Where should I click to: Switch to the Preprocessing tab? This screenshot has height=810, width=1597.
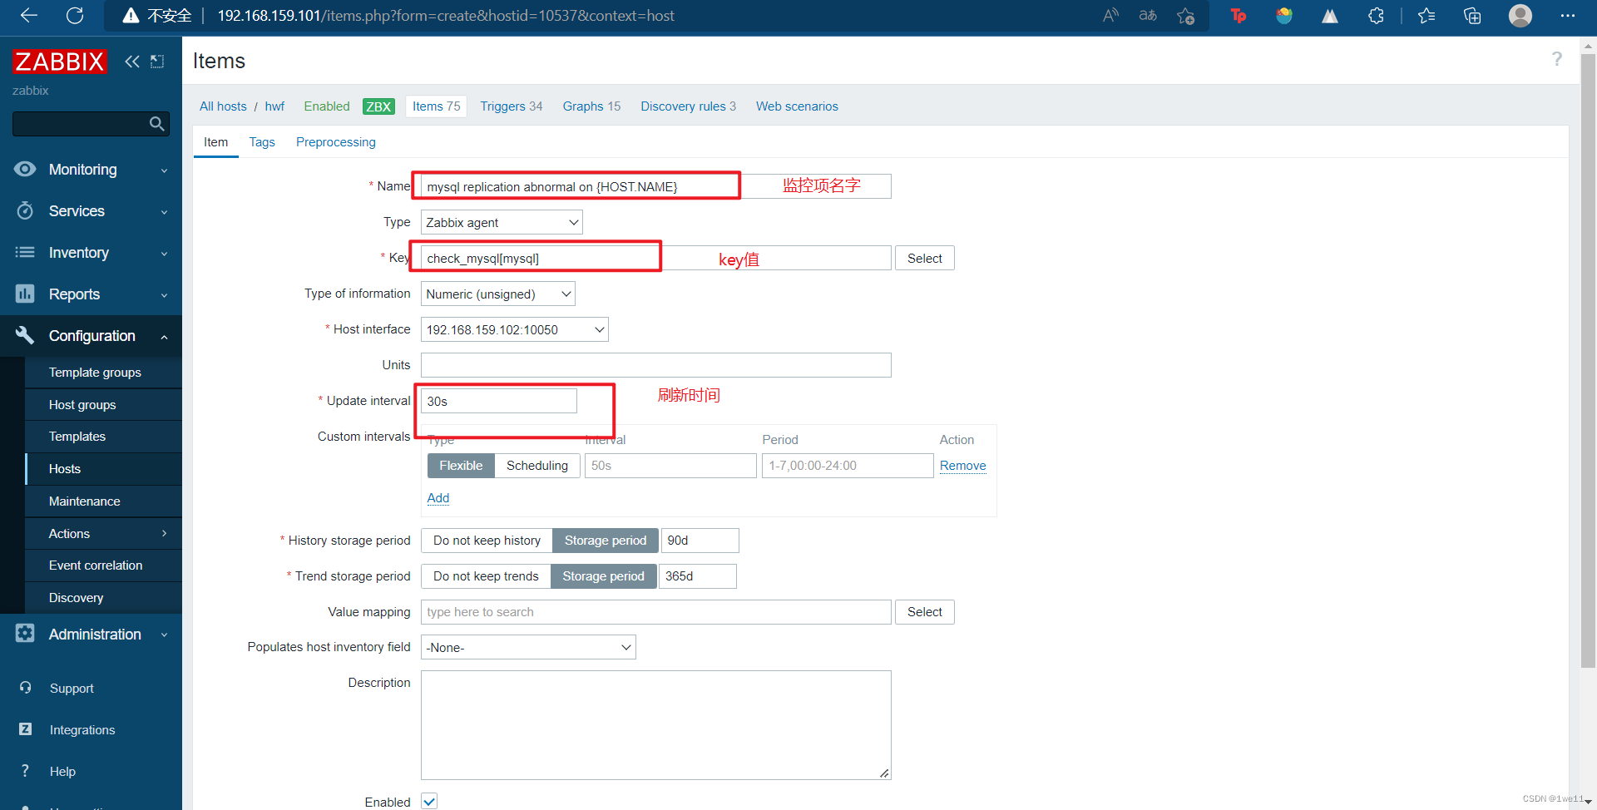coord(335,141)
